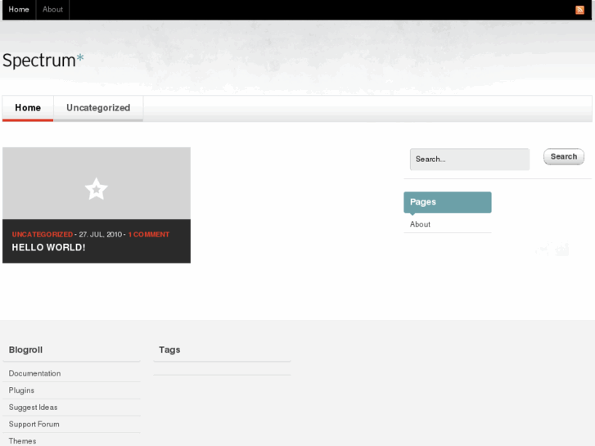Open the Suggest Ideas blogroll link
Screen dimensions: 595x446
33,408
